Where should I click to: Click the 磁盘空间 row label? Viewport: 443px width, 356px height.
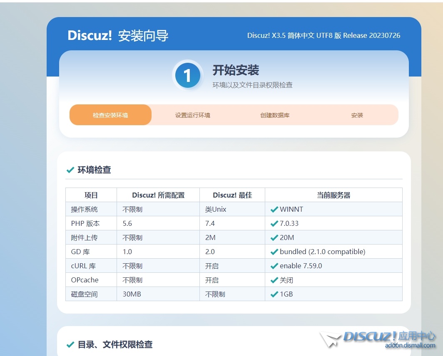click(84, 294)
